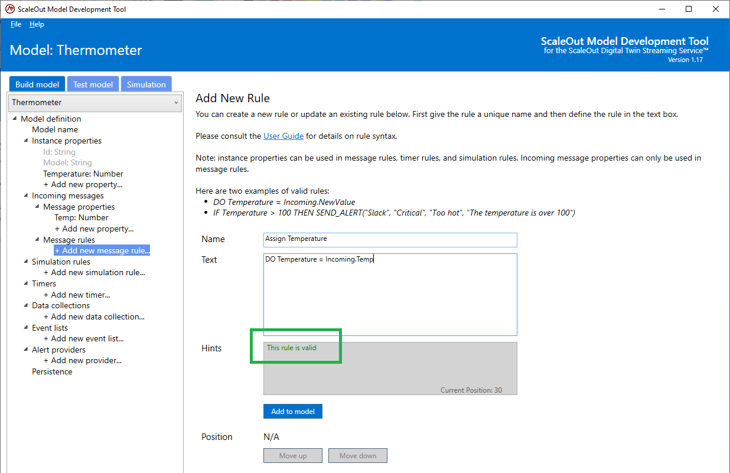Open the Thermometer model dropdown

point(95,102)
